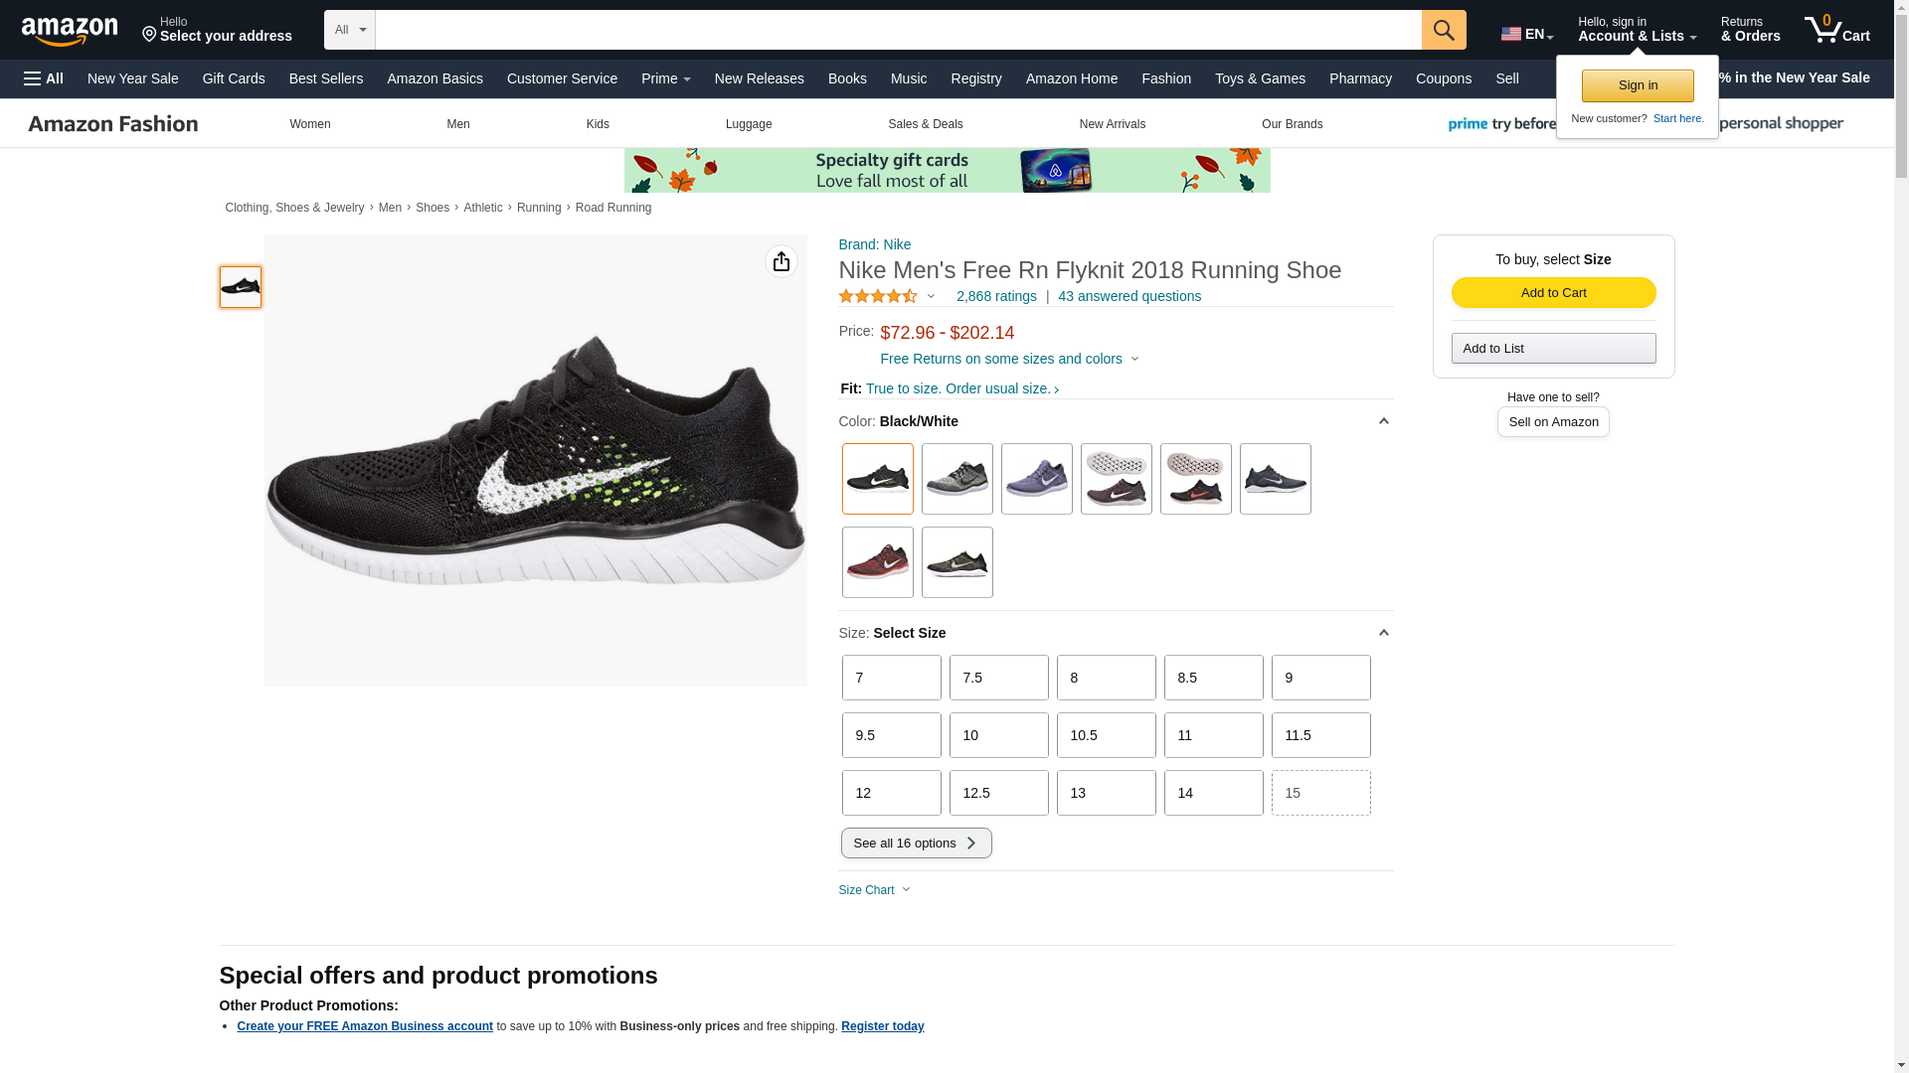Click the Amazon logo home icon

pyautogui.click(x=70, y=31)
